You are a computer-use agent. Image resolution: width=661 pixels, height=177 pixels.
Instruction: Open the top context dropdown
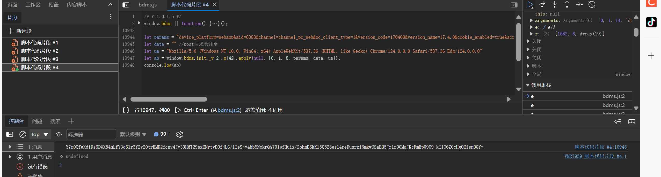pyautogui.click(x=40, y=134)
